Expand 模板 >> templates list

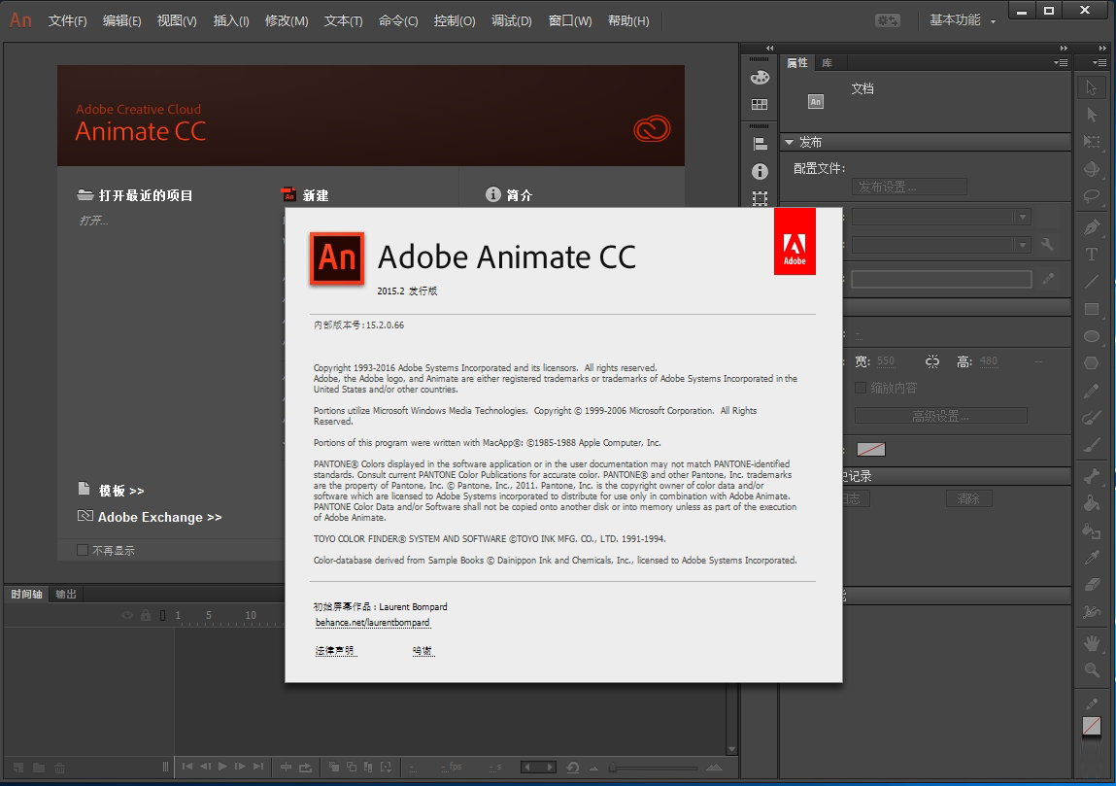pos(121,491)
